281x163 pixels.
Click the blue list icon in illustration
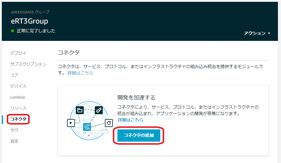(87, 127)
